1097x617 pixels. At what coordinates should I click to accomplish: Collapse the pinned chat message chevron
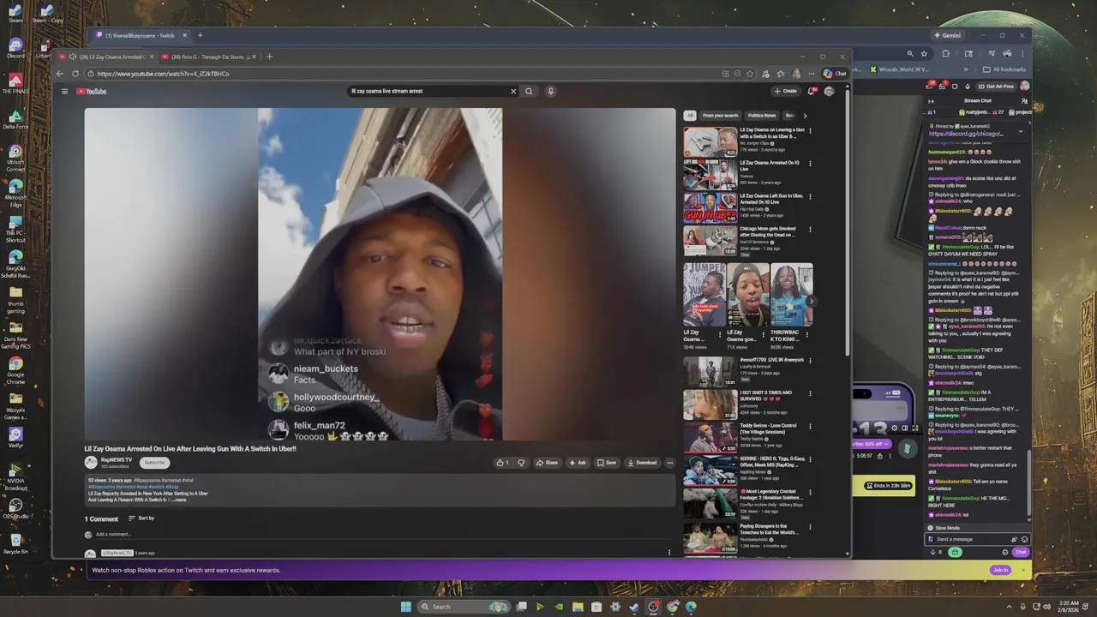(x=1020, y=132)
